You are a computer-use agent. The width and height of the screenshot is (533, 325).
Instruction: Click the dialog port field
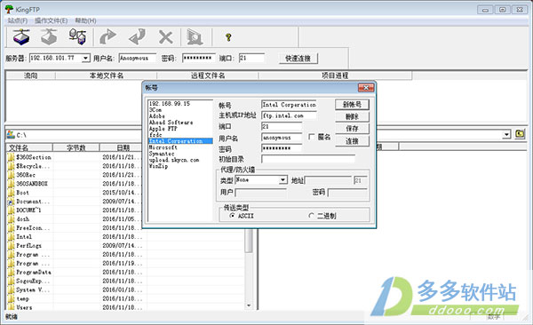point(282,126)
